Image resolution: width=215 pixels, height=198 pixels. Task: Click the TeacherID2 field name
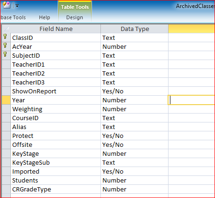28,74
